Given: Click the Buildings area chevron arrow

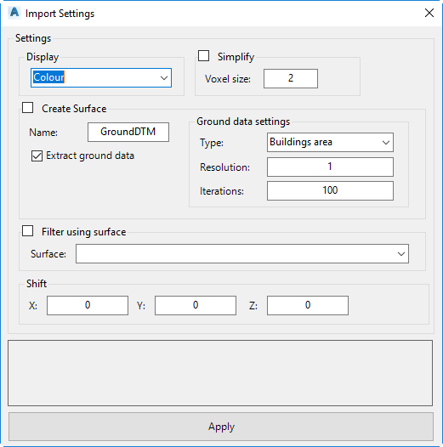Looking at the screenshot, I should pyautogui.click(x=386, y=142).
